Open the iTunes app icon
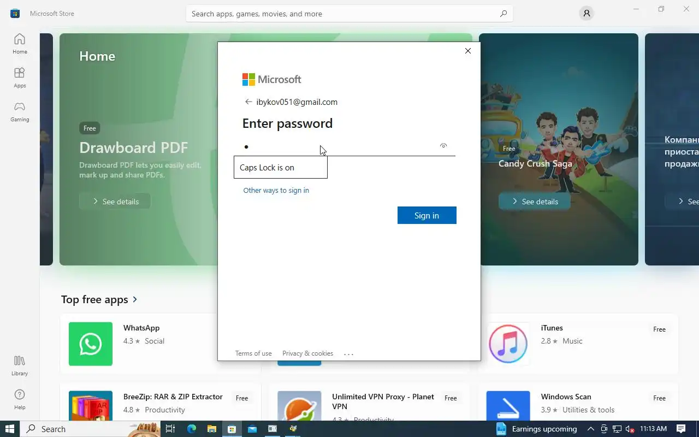Image resolution: width=699 pixels, height=437 pixels. pos(508,344)
